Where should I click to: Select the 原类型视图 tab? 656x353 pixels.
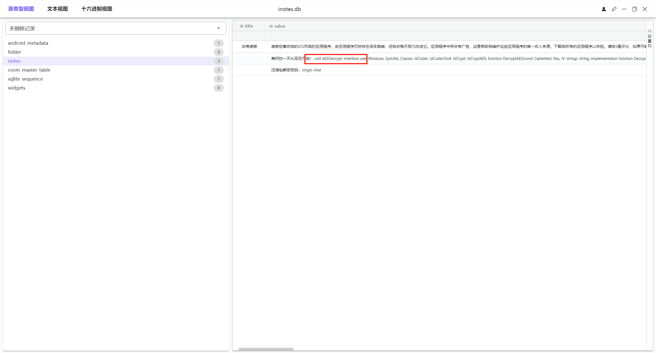(x=21, y=9)
